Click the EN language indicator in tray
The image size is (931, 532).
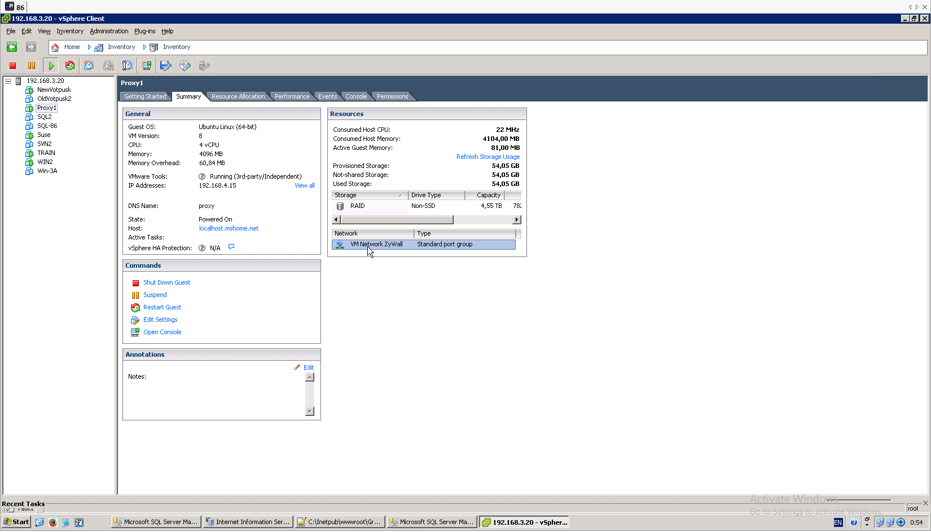pos(838,522)
